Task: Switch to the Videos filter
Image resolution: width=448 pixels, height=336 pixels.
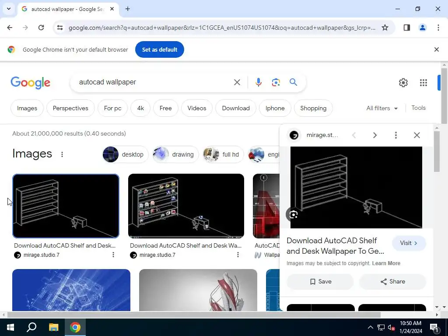Action: pos(197,108)
